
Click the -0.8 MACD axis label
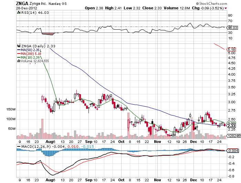[x=231, y=176]
